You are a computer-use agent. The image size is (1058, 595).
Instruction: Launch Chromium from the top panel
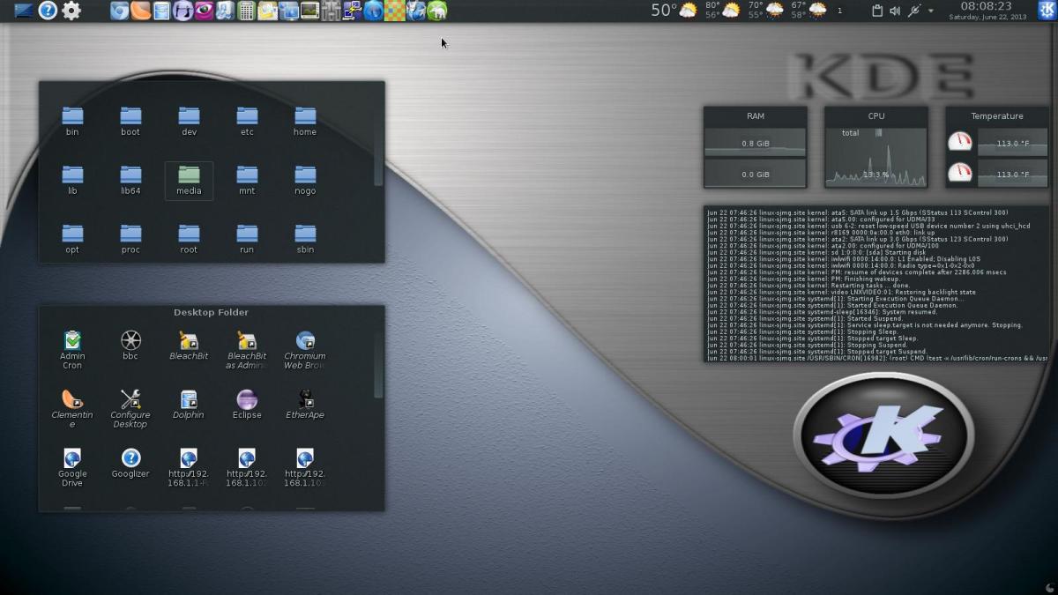[x=119, y=11]
